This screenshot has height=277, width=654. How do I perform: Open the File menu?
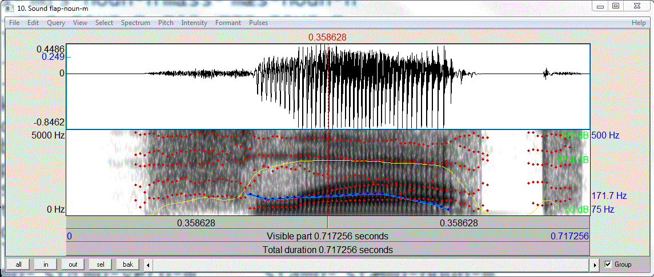click(14, 23)
